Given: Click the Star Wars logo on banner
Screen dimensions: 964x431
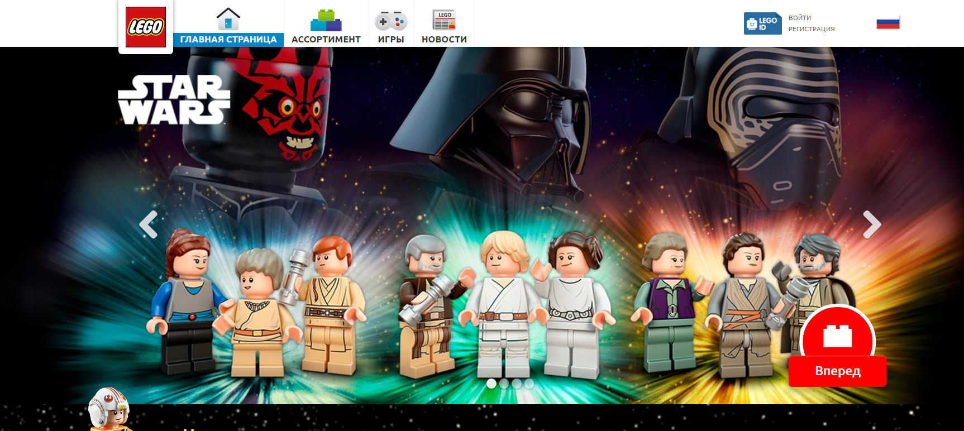Looking at the screenshot, I should (x=174, y=100).
